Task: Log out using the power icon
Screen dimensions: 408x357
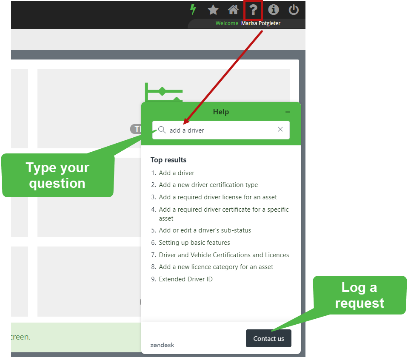Action: [x=294, y=10]
